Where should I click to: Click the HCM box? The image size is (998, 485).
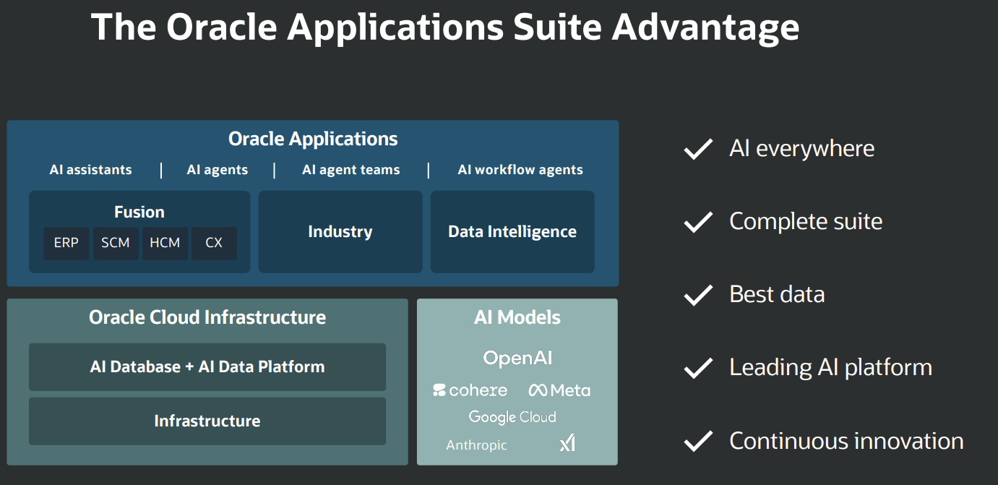click(165, 243)
